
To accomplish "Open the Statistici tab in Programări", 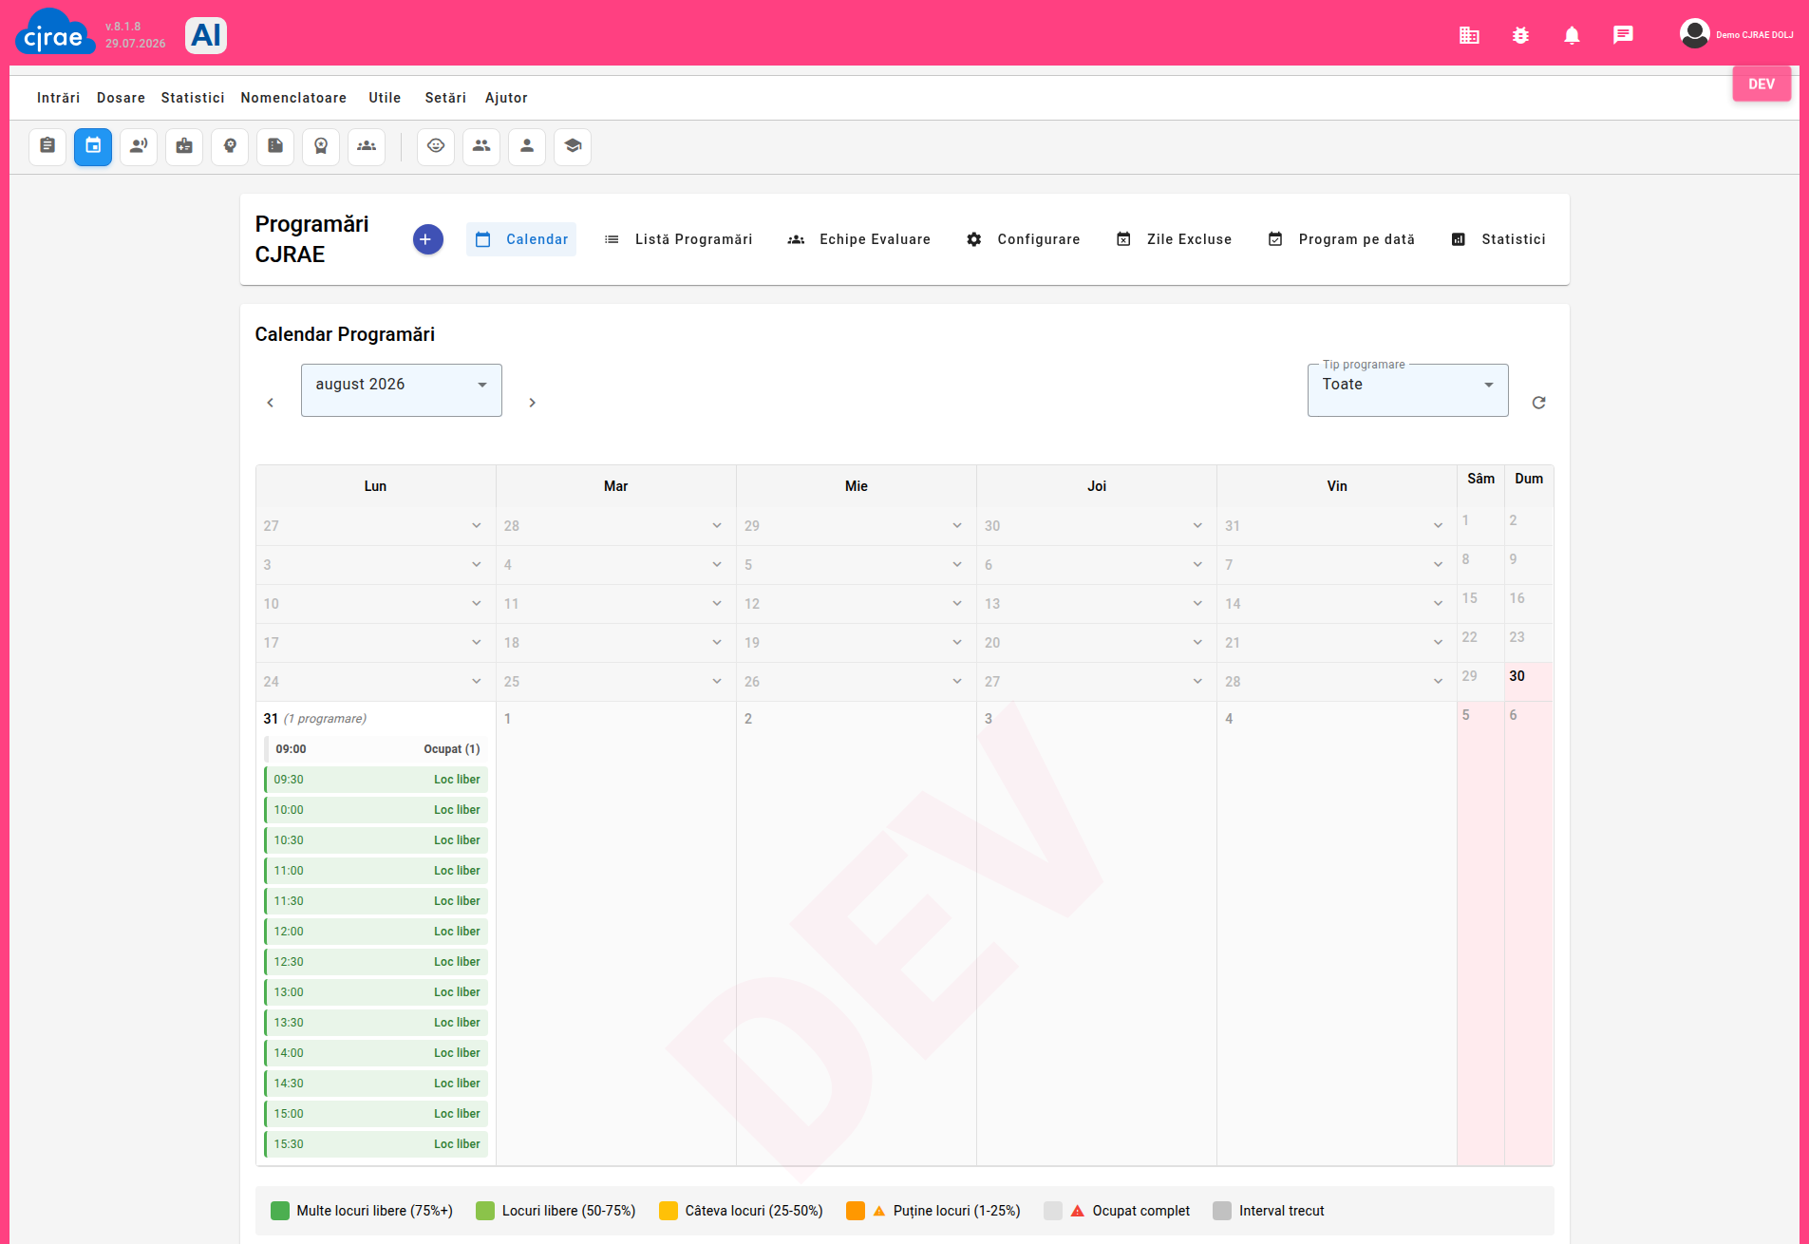I will point(1498,239).
